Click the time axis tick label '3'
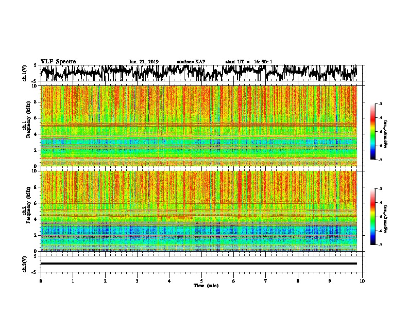This screenshot has height=315, width=408. click(137, 281)
